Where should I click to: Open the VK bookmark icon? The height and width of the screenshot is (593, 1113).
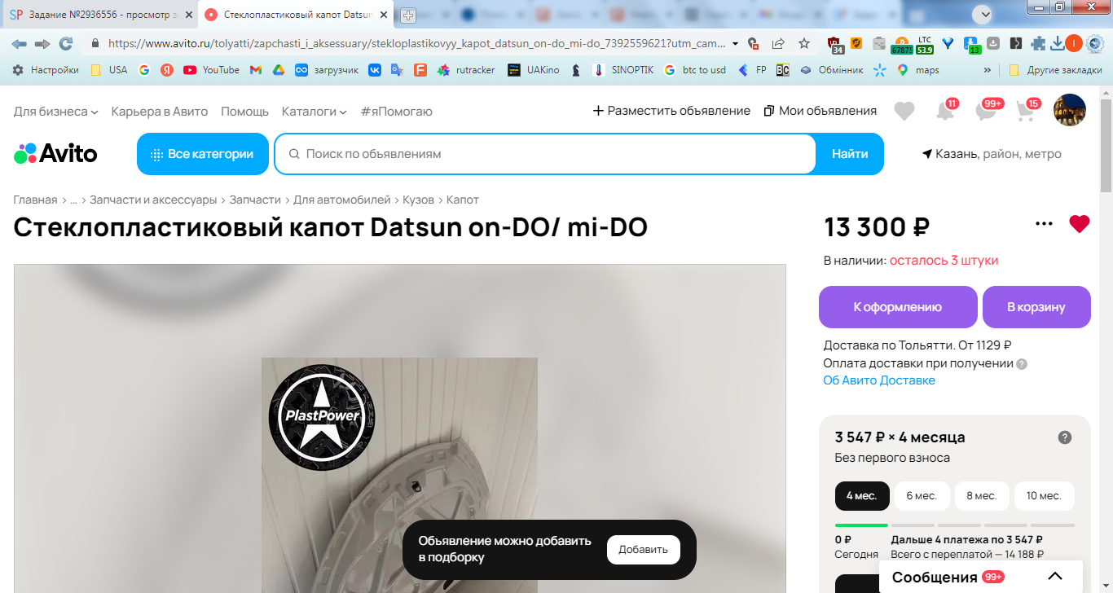(x=374, y=70)
